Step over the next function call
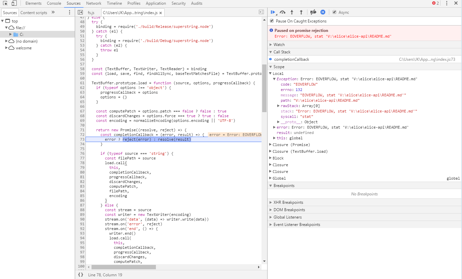462x279 pixels. 282,12
